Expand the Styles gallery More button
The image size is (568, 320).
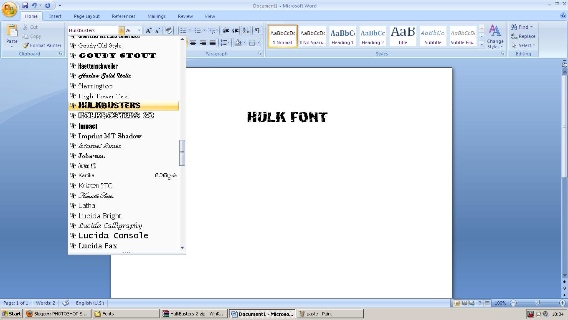(x=482, y=44)
